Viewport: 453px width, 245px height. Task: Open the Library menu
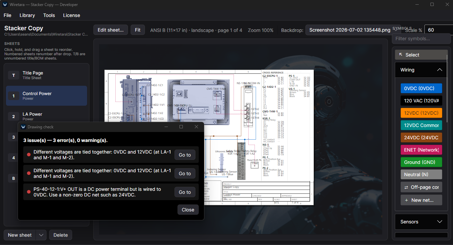point(27,15)
